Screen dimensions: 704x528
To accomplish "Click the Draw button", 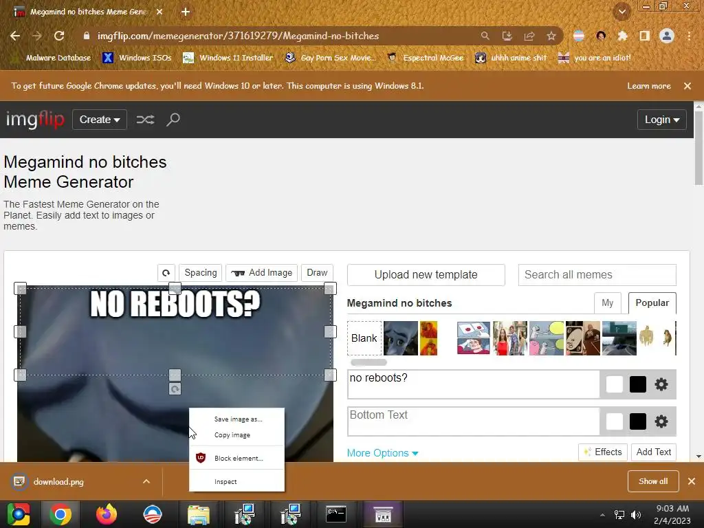I will tap(317, 273).
